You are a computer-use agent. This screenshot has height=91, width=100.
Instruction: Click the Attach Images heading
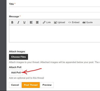17,52
